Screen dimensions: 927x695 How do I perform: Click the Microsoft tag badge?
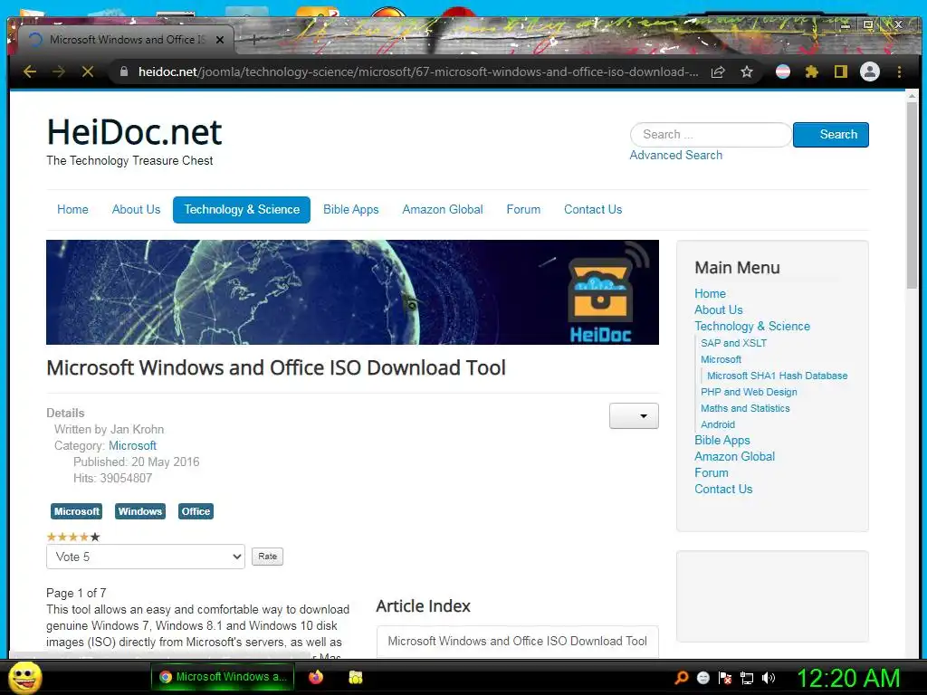point(76,511)
